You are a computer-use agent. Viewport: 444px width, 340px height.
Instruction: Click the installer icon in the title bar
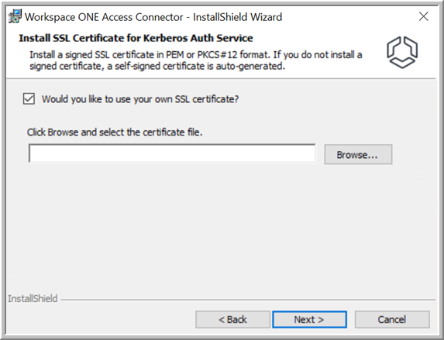point(15,16)
